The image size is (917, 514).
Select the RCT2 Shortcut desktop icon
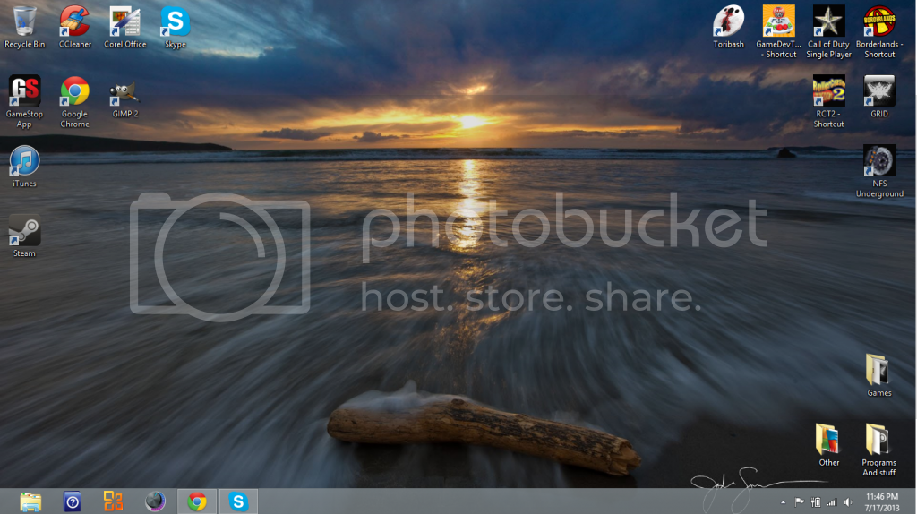pyautogui.click(x=828, y=101)
